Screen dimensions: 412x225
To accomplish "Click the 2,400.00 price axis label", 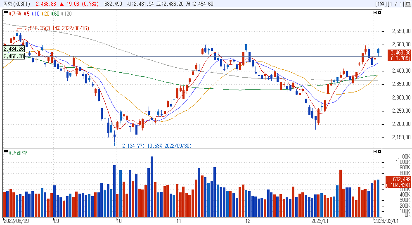I will click(x=401, y=71).
